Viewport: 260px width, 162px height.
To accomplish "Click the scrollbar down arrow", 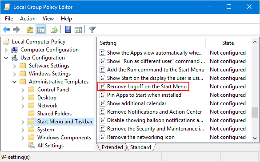I will click(255, 138).
